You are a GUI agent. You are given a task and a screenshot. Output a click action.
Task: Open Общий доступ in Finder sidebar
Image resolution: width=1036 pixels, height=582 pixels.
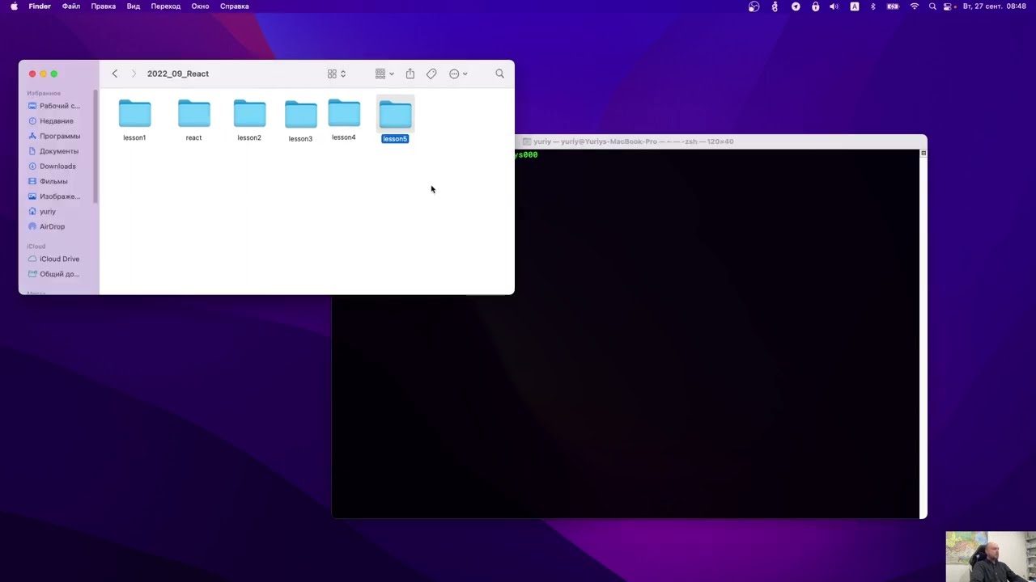pos(54,274)
